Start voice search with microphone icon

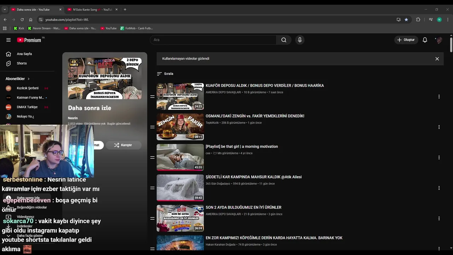click(300, 40)
